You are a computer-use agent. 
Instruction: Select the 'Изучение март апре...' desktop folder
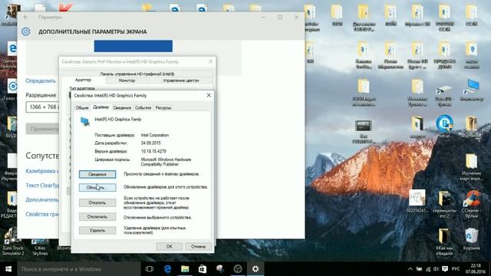pyautogui.click(x=471, y=166)
